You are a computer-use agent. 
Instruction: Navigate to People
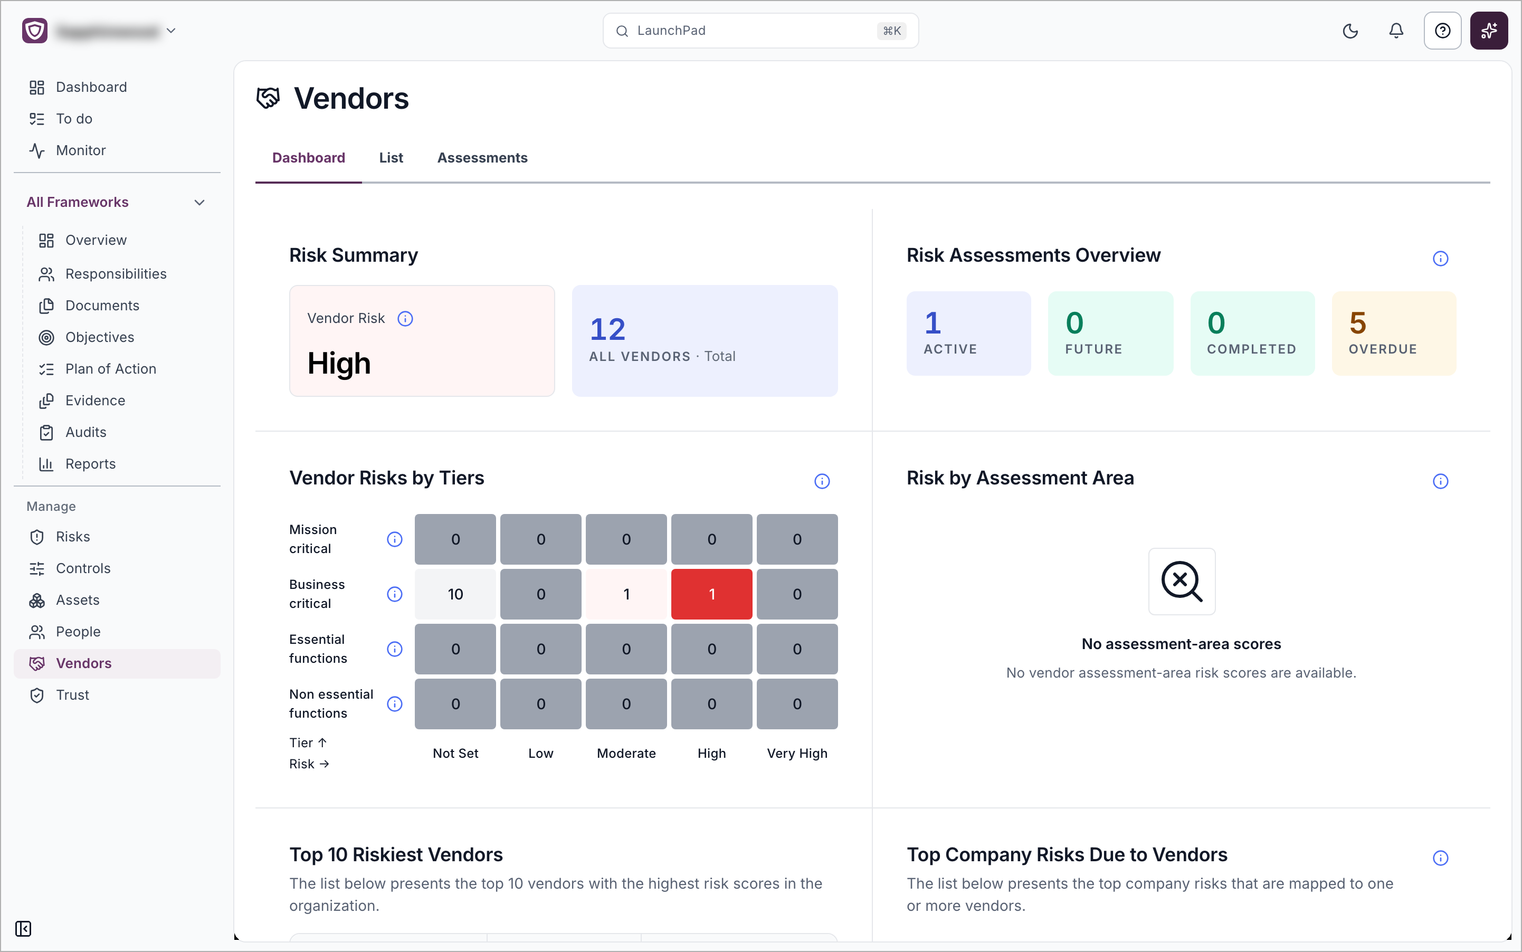pos(117,632)
